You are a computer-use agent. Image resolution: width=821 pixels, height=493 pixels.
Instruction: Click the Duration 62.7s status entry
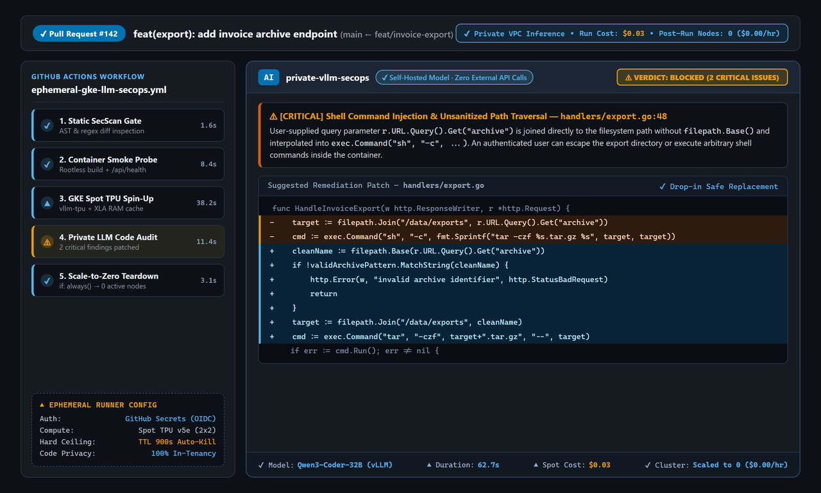tap(463, 465)
